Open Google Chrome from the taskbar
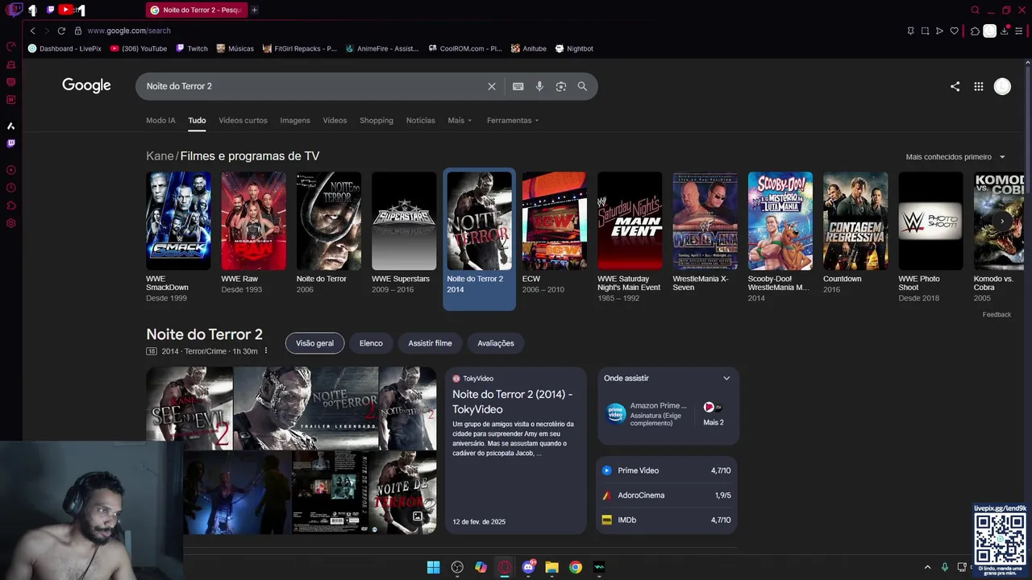This screenshot has width=1032, height=580. click(x=575, y=567)
